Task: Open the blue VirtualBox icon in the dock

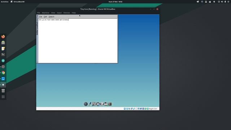Action: [3, 79]
